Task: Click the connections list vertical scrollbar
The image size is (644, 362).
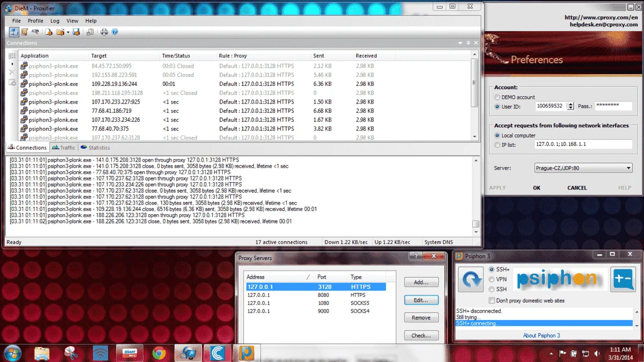Action: click(474, 82)
